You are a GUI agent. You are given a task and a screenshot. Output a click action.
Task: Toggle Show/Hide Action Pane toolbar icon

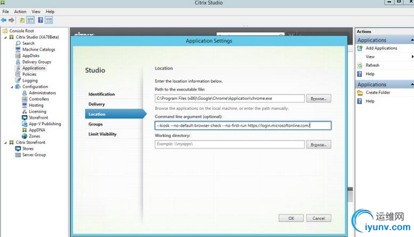pos(49,20)
